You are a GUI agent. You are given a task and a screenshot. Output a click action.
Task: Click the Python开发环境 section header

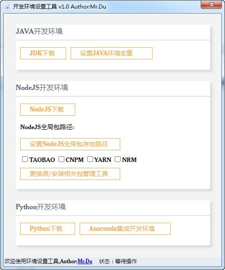[41, 207]
